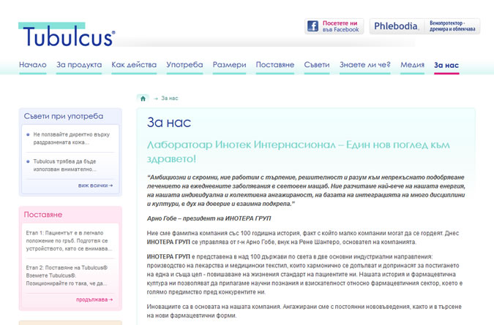Click the 'Лабораторар Инотек Интернасионал' subtitle
Image resolution: width=494 pixels, height=325 pixels.
[x=299, y=151]
